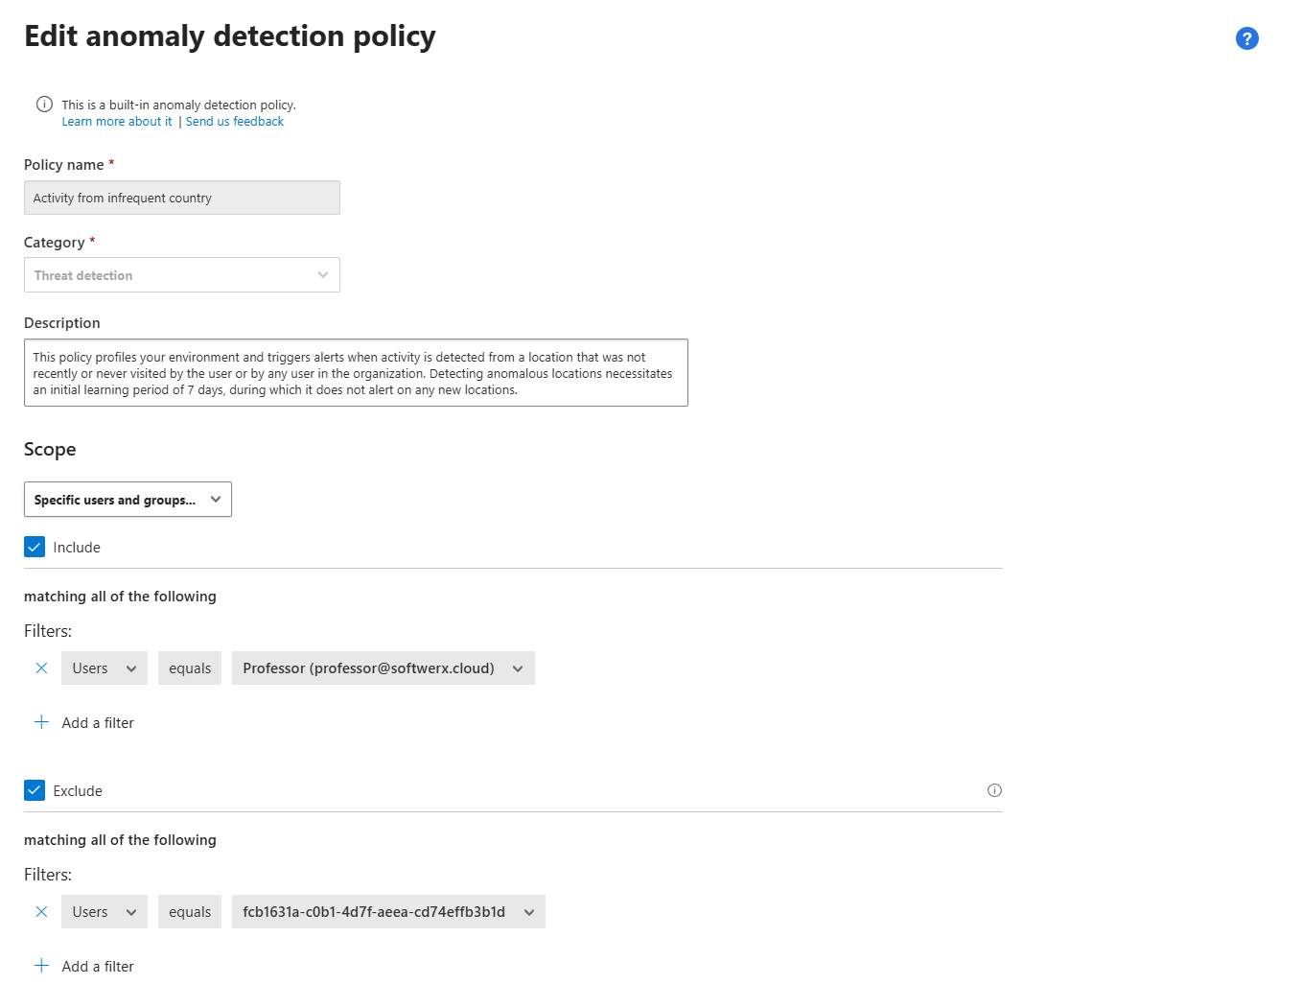Remove the Include Users filter with X icon
This screenshot has height=984, width=1302.
coord(41,668)
